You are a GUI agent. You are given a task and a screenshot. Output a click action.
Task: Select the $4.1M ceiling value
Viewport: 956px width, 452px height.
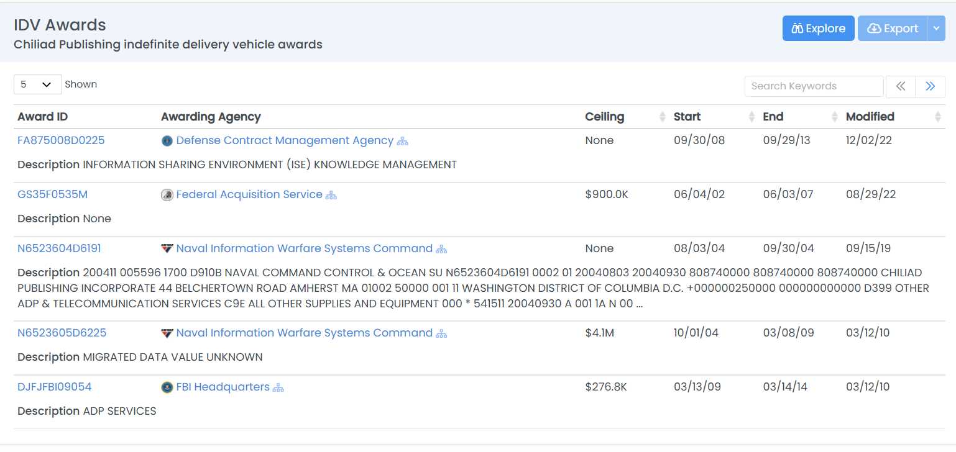[x=599, y=333]
